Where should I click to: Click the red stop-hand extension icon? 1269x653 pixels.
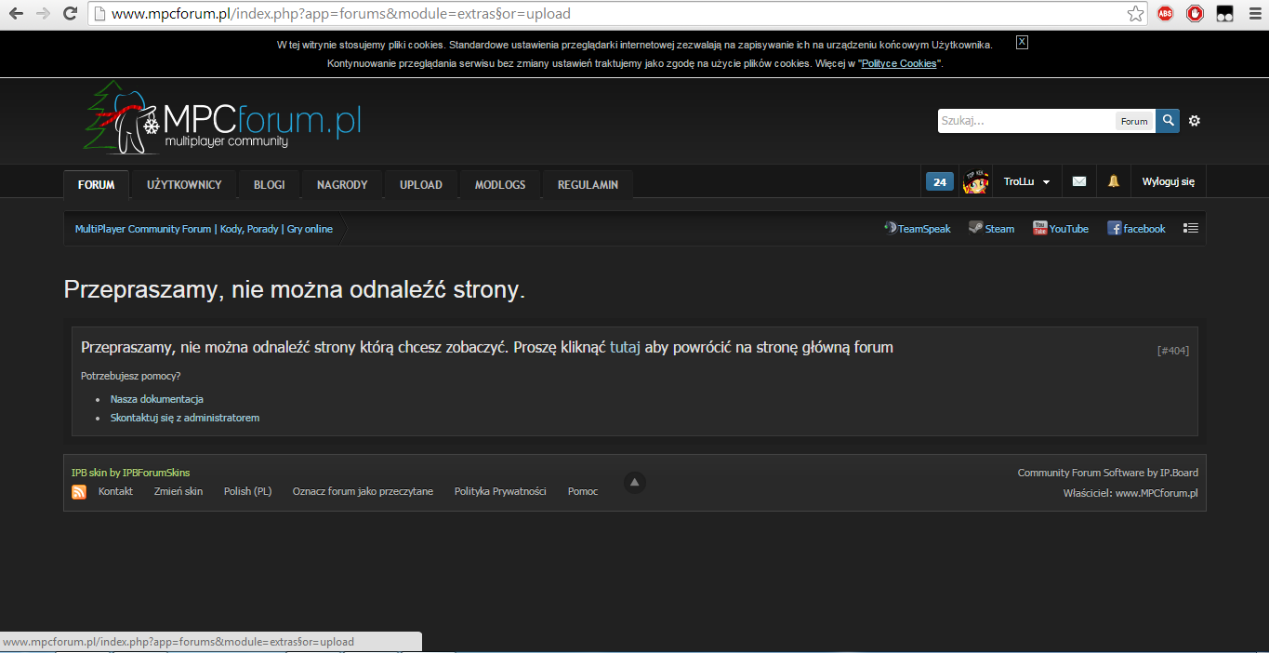pyautogui.click(x=1196, y=14)
